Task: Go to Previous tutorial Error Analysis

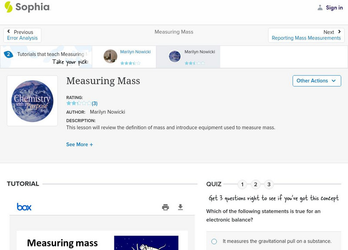Action: pos(23,35)
